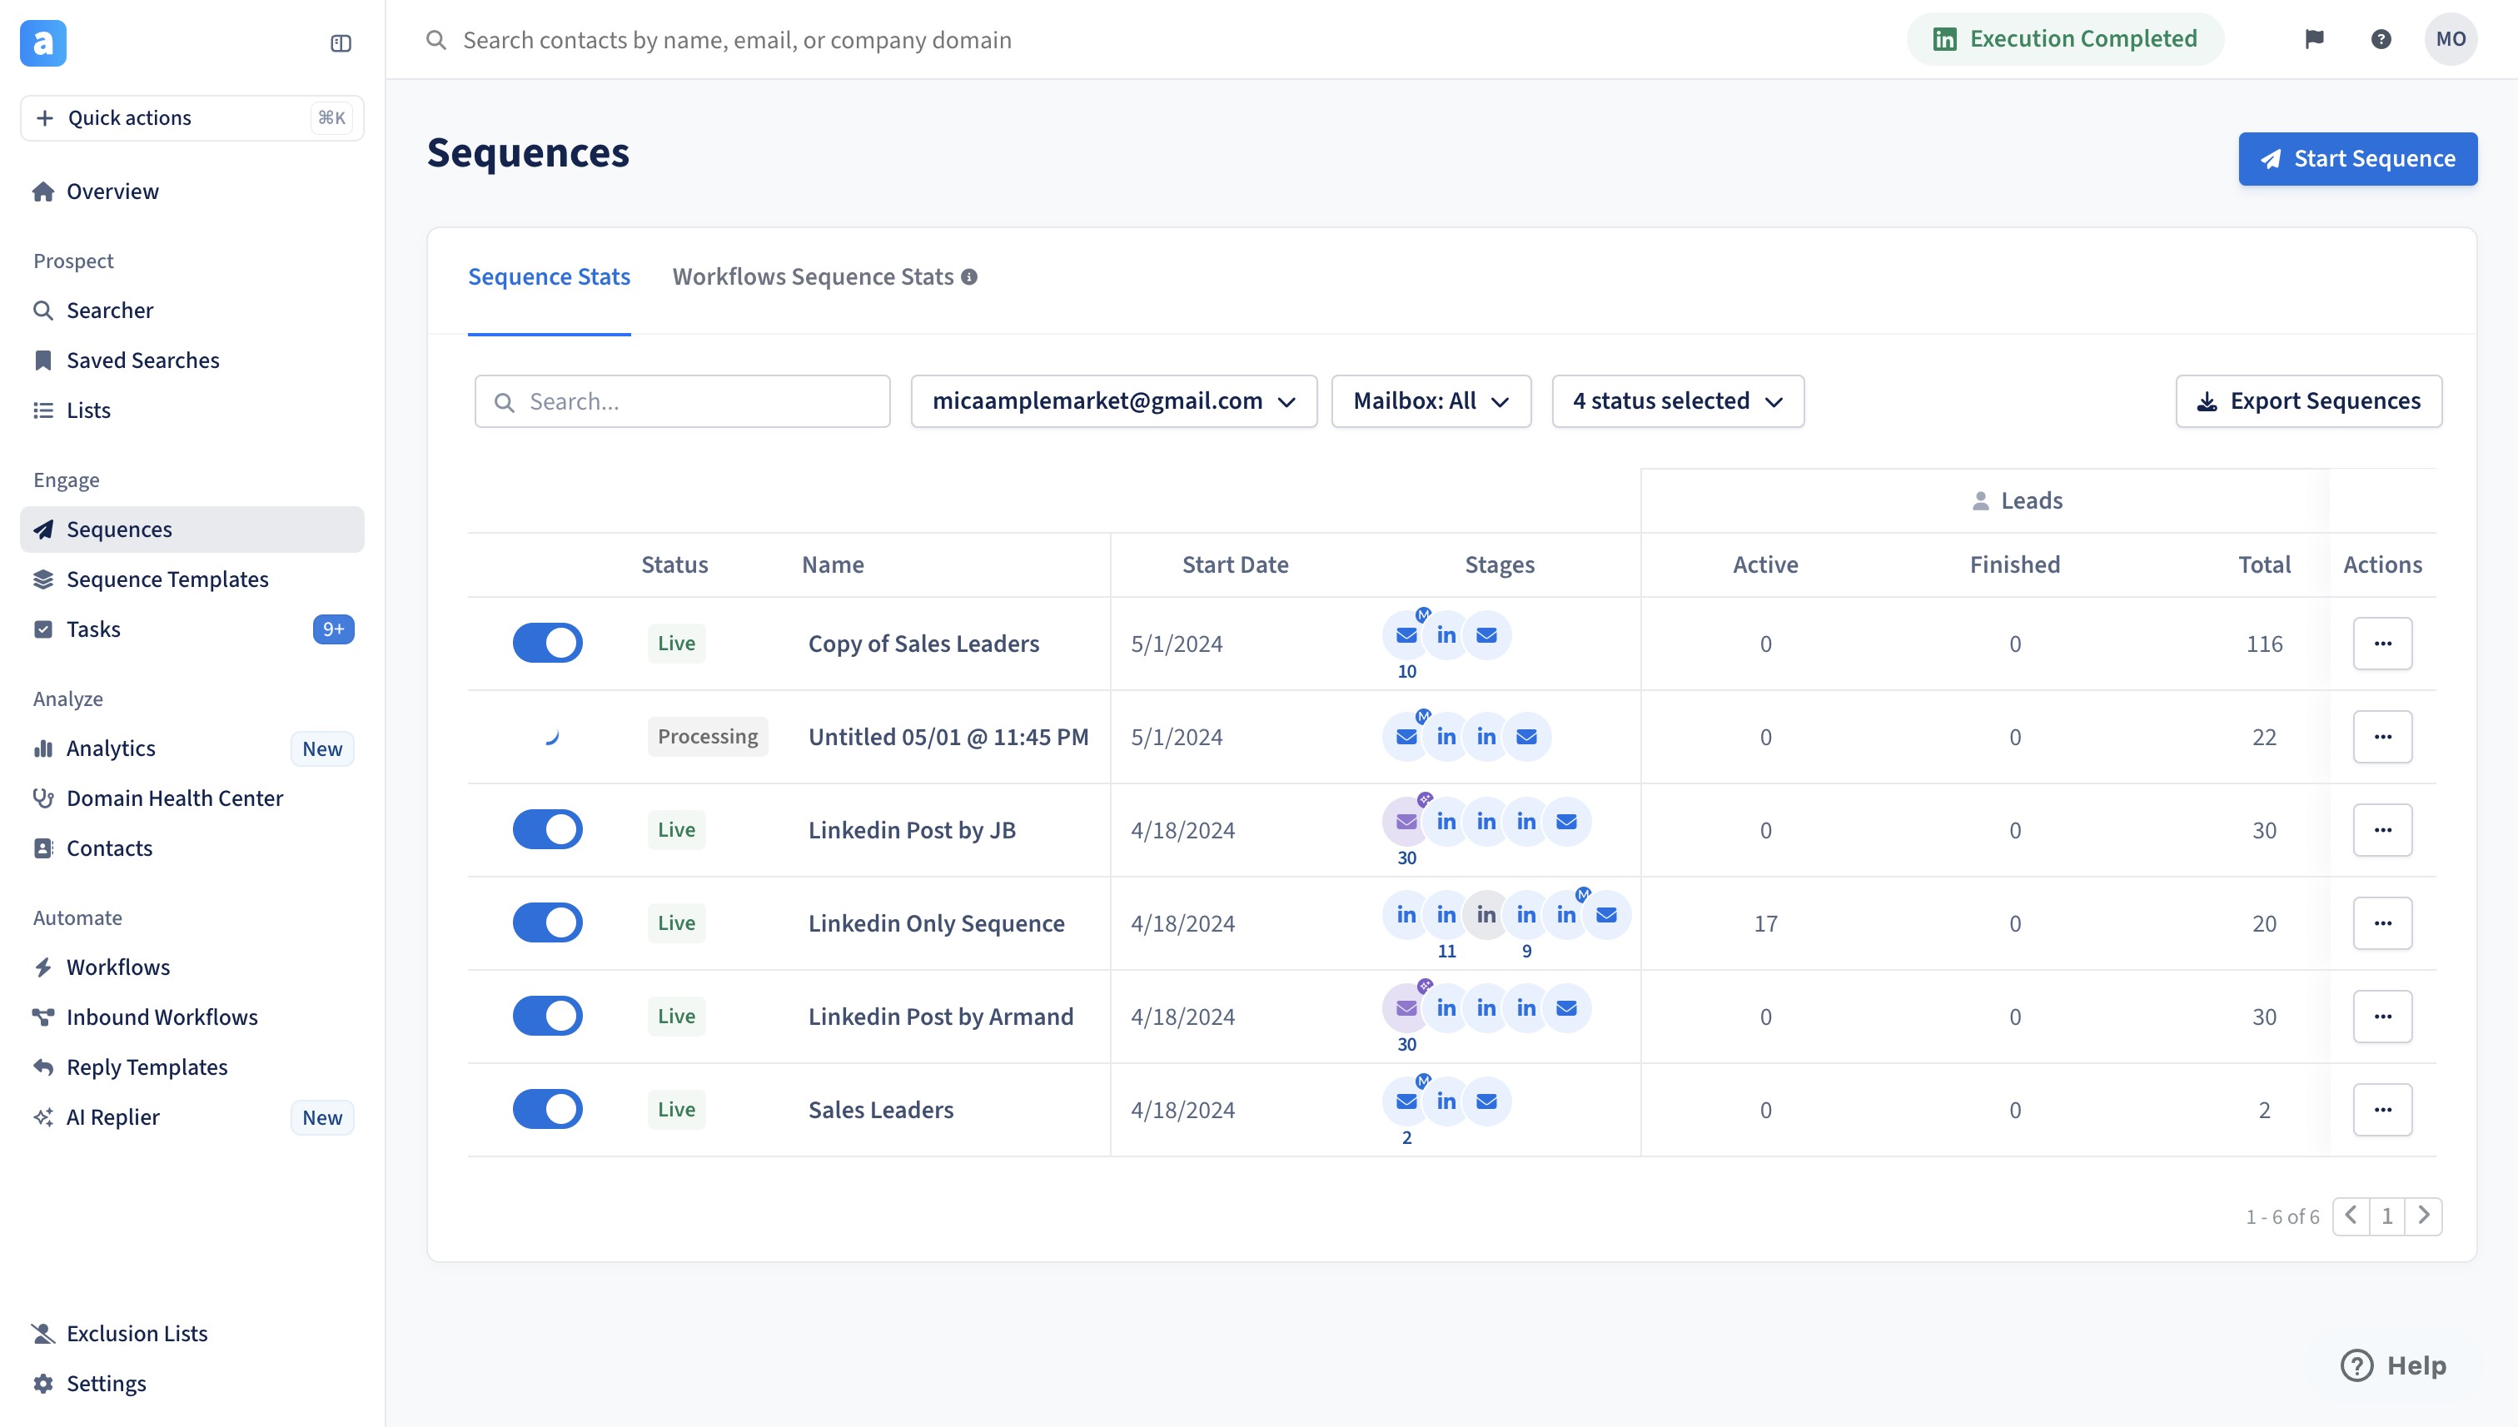Click the app logo in the sidebar

(x=43, y=43)
